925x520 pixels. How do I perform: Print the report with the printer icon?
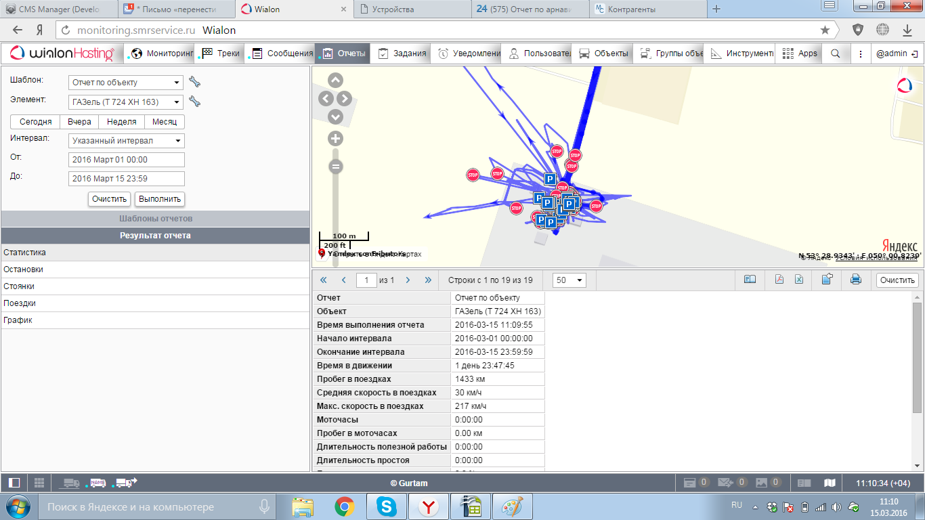point(855,280)
